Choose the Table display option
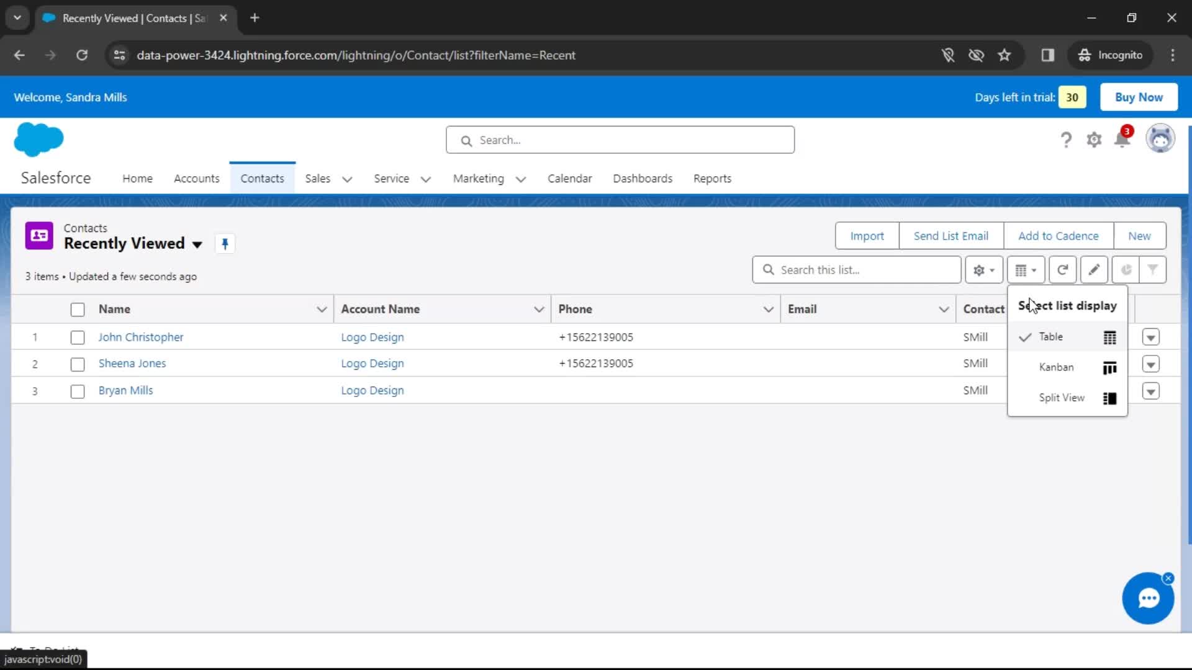The image size is (1192, 670). click(1067, 337)
